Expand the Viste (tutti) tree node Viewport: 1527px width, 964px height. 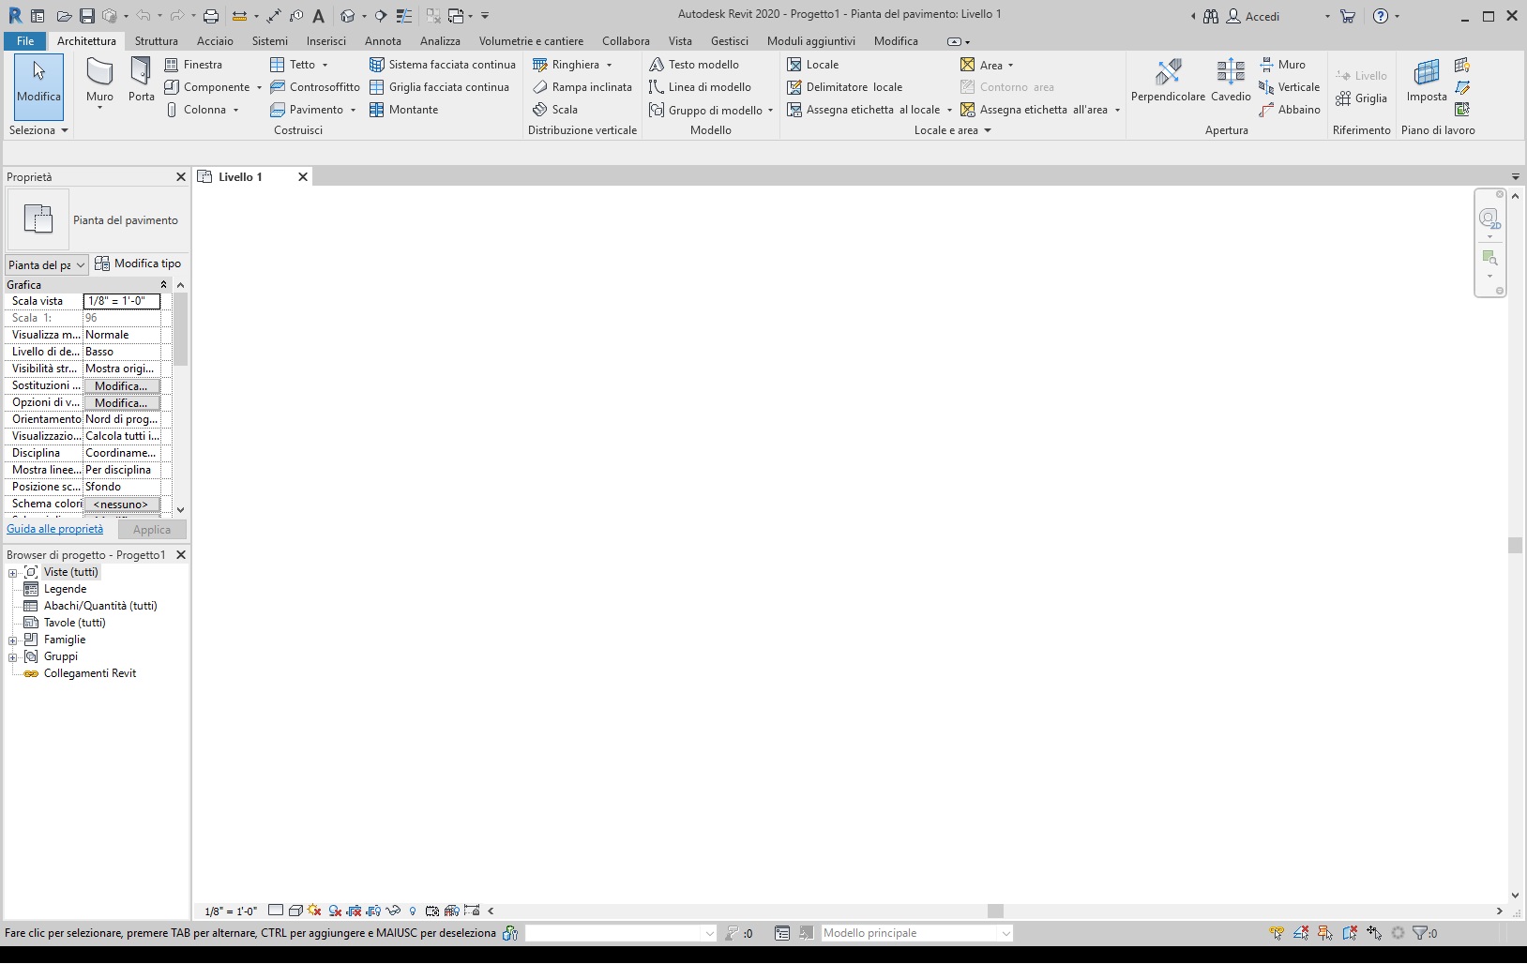13,573
